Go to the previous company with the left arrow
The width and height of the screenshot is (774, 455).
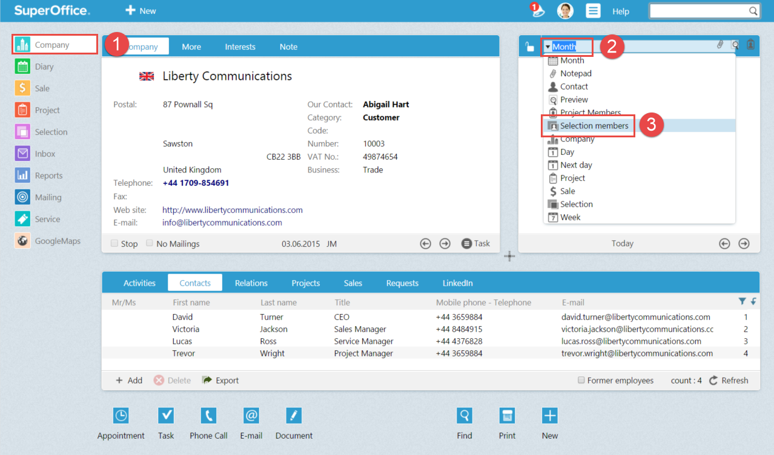click(426, 243)
